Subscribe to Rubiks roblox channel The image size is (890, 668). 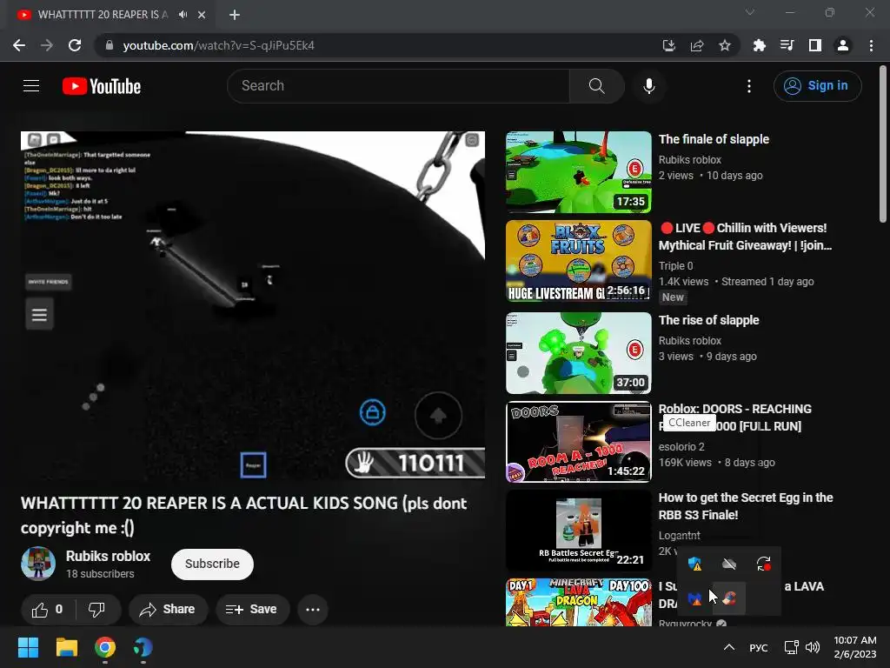(212, 564)
